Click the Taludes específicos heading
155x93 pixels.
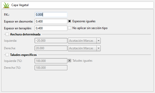(23, 55)
